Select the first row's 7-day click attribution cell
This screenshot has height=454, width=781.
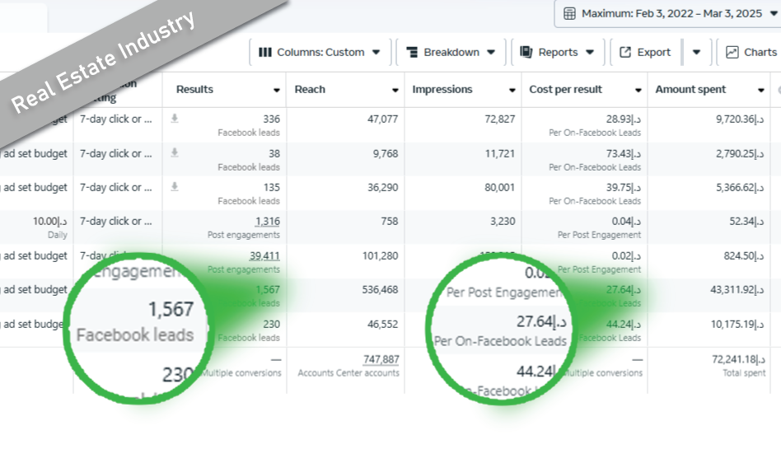116,119
